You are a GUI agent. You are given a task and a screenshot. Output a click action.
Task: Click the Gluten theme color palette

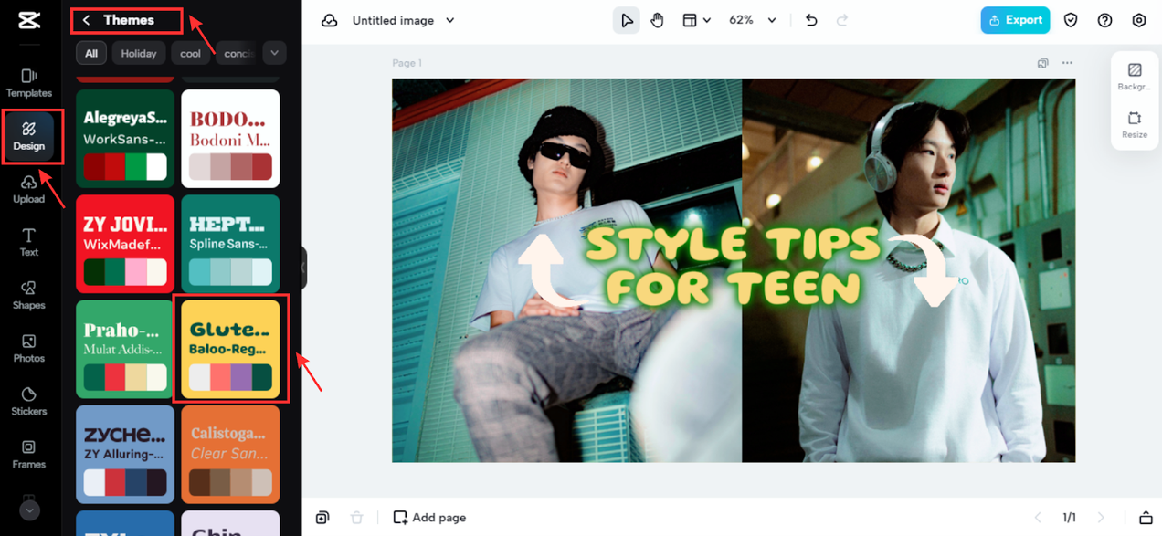tap(230, 378)
